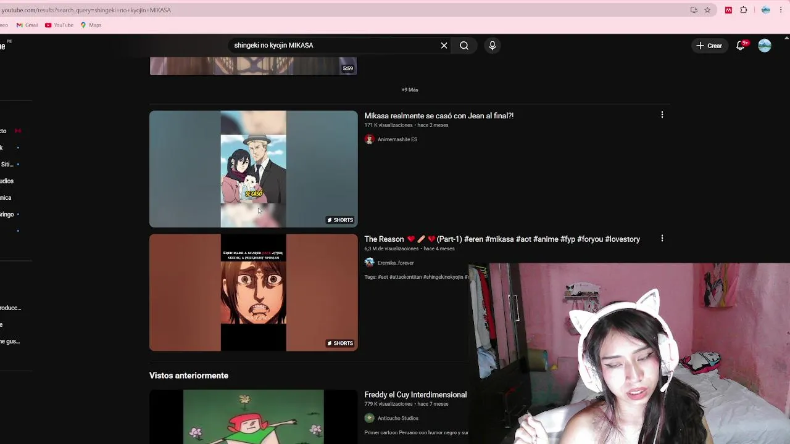
Task: Click the Gmail favicon in bookmarks bar
Action: (x=19, y=25)
